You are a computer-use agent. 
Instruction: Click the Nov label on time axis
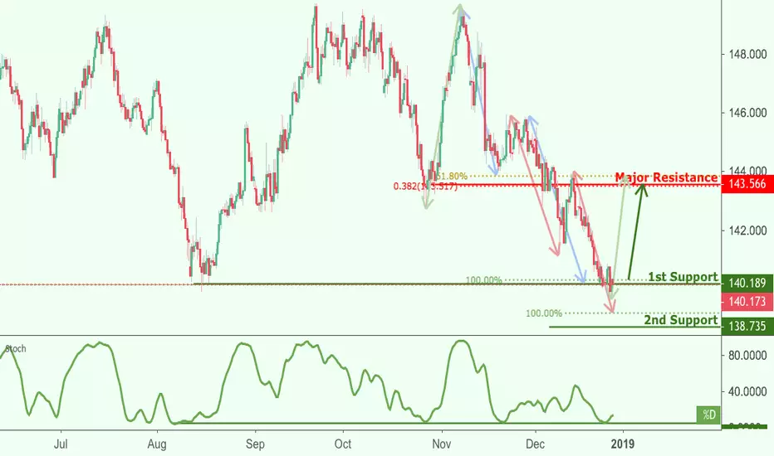click(441, 444)
